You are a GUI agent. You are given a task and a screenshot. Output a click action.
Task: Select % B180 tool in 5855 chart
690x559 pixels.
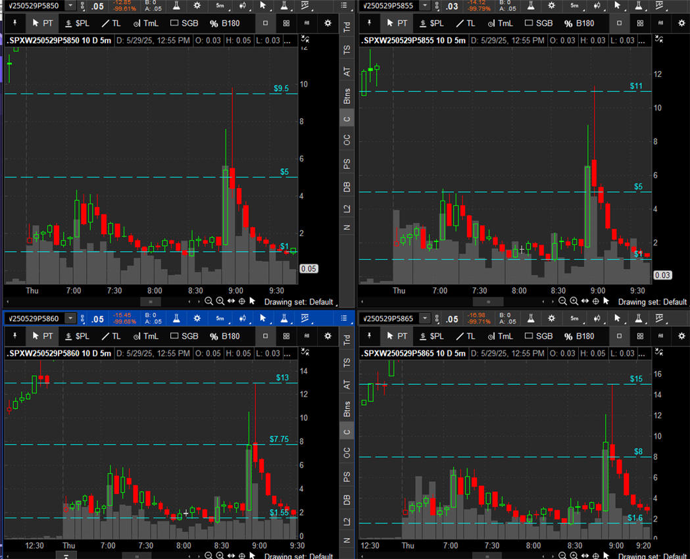point(579,23)
